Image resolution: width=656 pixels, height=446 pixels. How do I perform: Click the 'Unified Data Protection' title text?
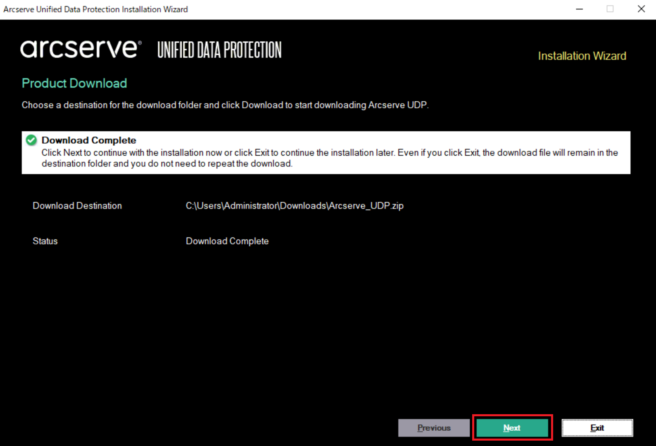tap(219, 50)
